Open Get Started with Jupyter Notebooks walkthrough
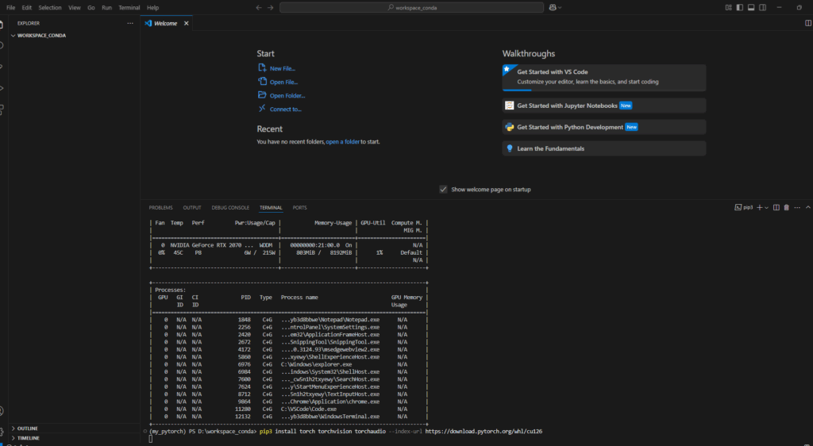813x446 pixels. point(604,106)
